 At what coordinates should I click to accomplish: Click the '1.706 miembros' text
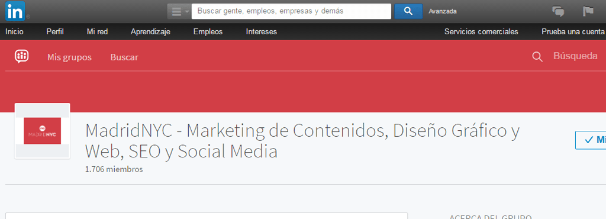(x=114, y=169)
